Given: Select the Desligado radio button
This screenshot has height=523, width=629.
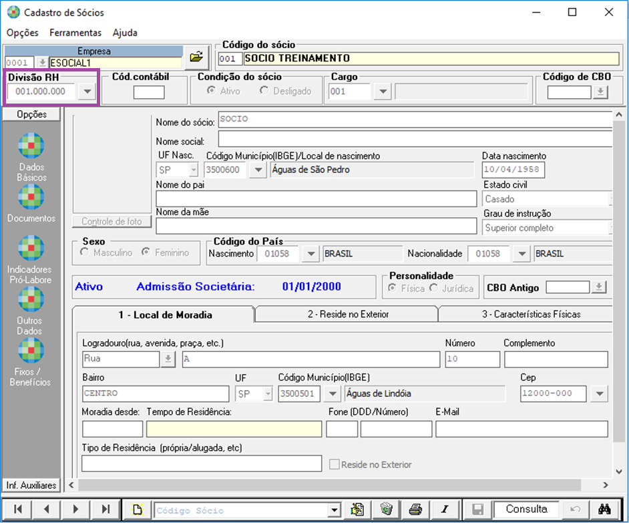Looking at the screenshot, I should coord(264,90).
